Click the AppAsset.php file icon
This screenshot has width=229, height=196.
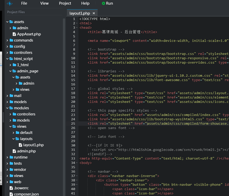14,34
